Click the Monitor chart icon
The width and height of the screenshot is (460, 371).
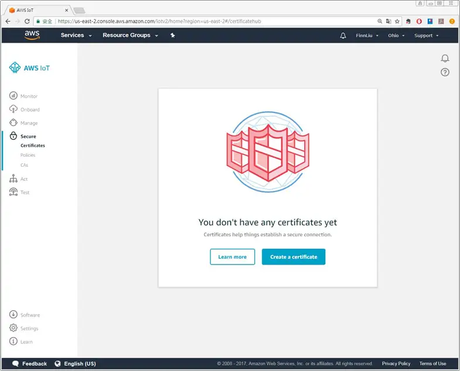pos(13,95)
